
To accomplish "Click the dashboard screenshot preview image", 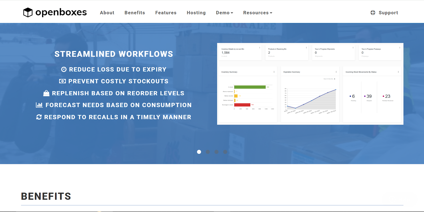I will (310, 84).
